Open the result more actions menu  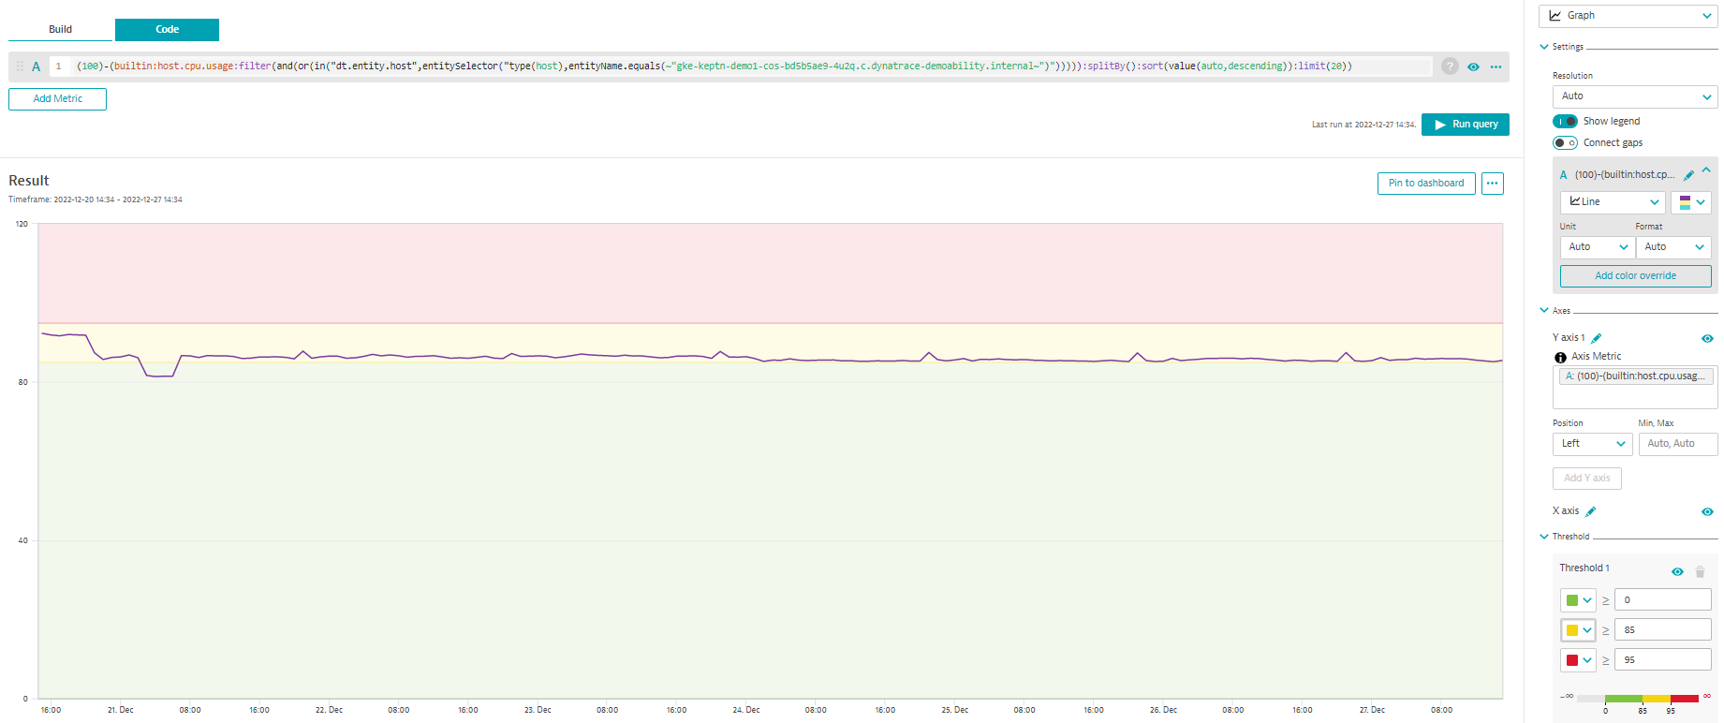[x=1492, y=184]
